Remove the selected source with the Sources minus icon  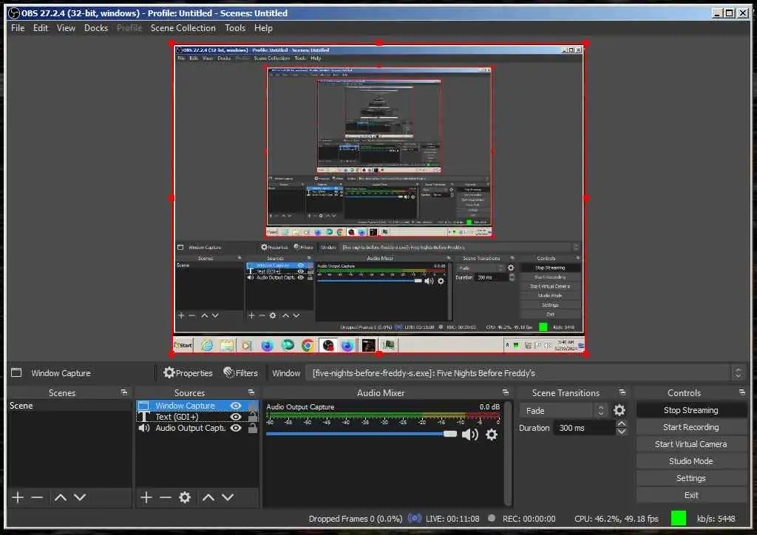(x=166, y=497)
